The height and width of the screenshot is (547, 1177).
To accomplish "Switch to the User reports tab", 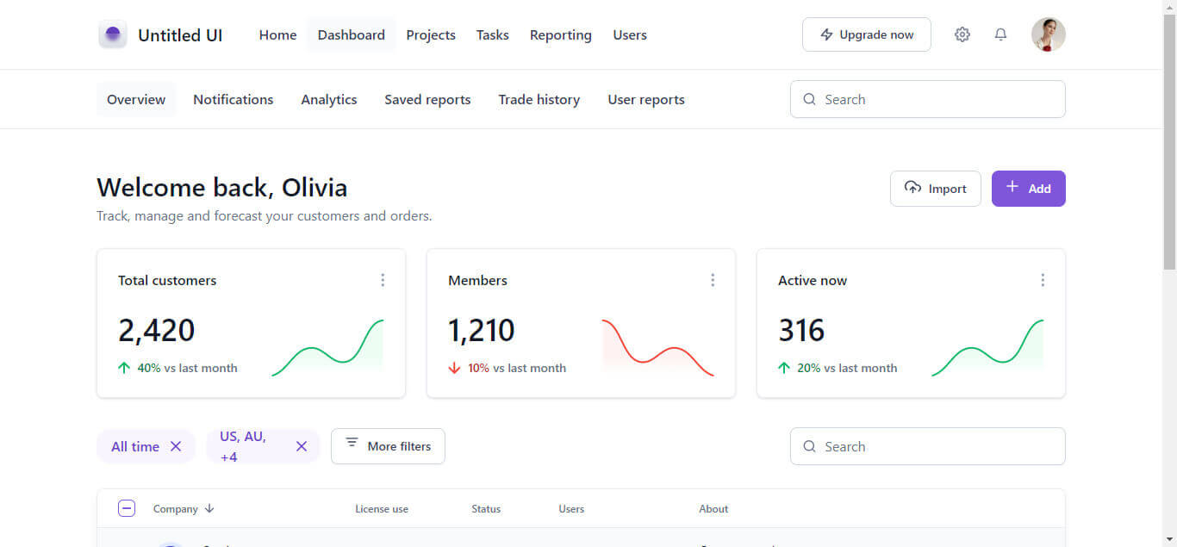I will pyautogui.click(x=646, y=99).
